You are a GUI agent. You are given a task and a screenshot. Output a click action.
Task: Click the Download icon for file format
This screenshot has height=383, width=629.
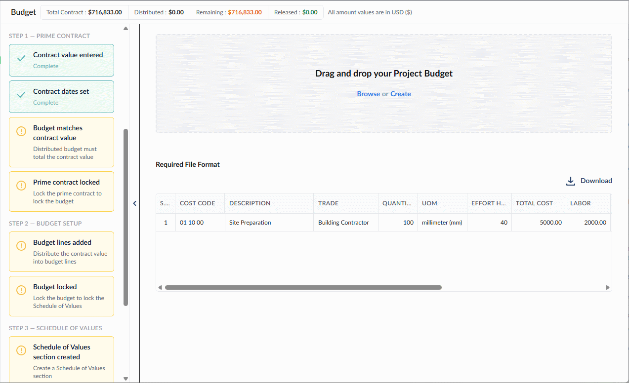571,181
